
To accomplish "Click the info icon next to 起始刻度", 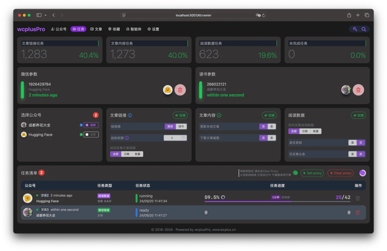I will click(127, 138).
